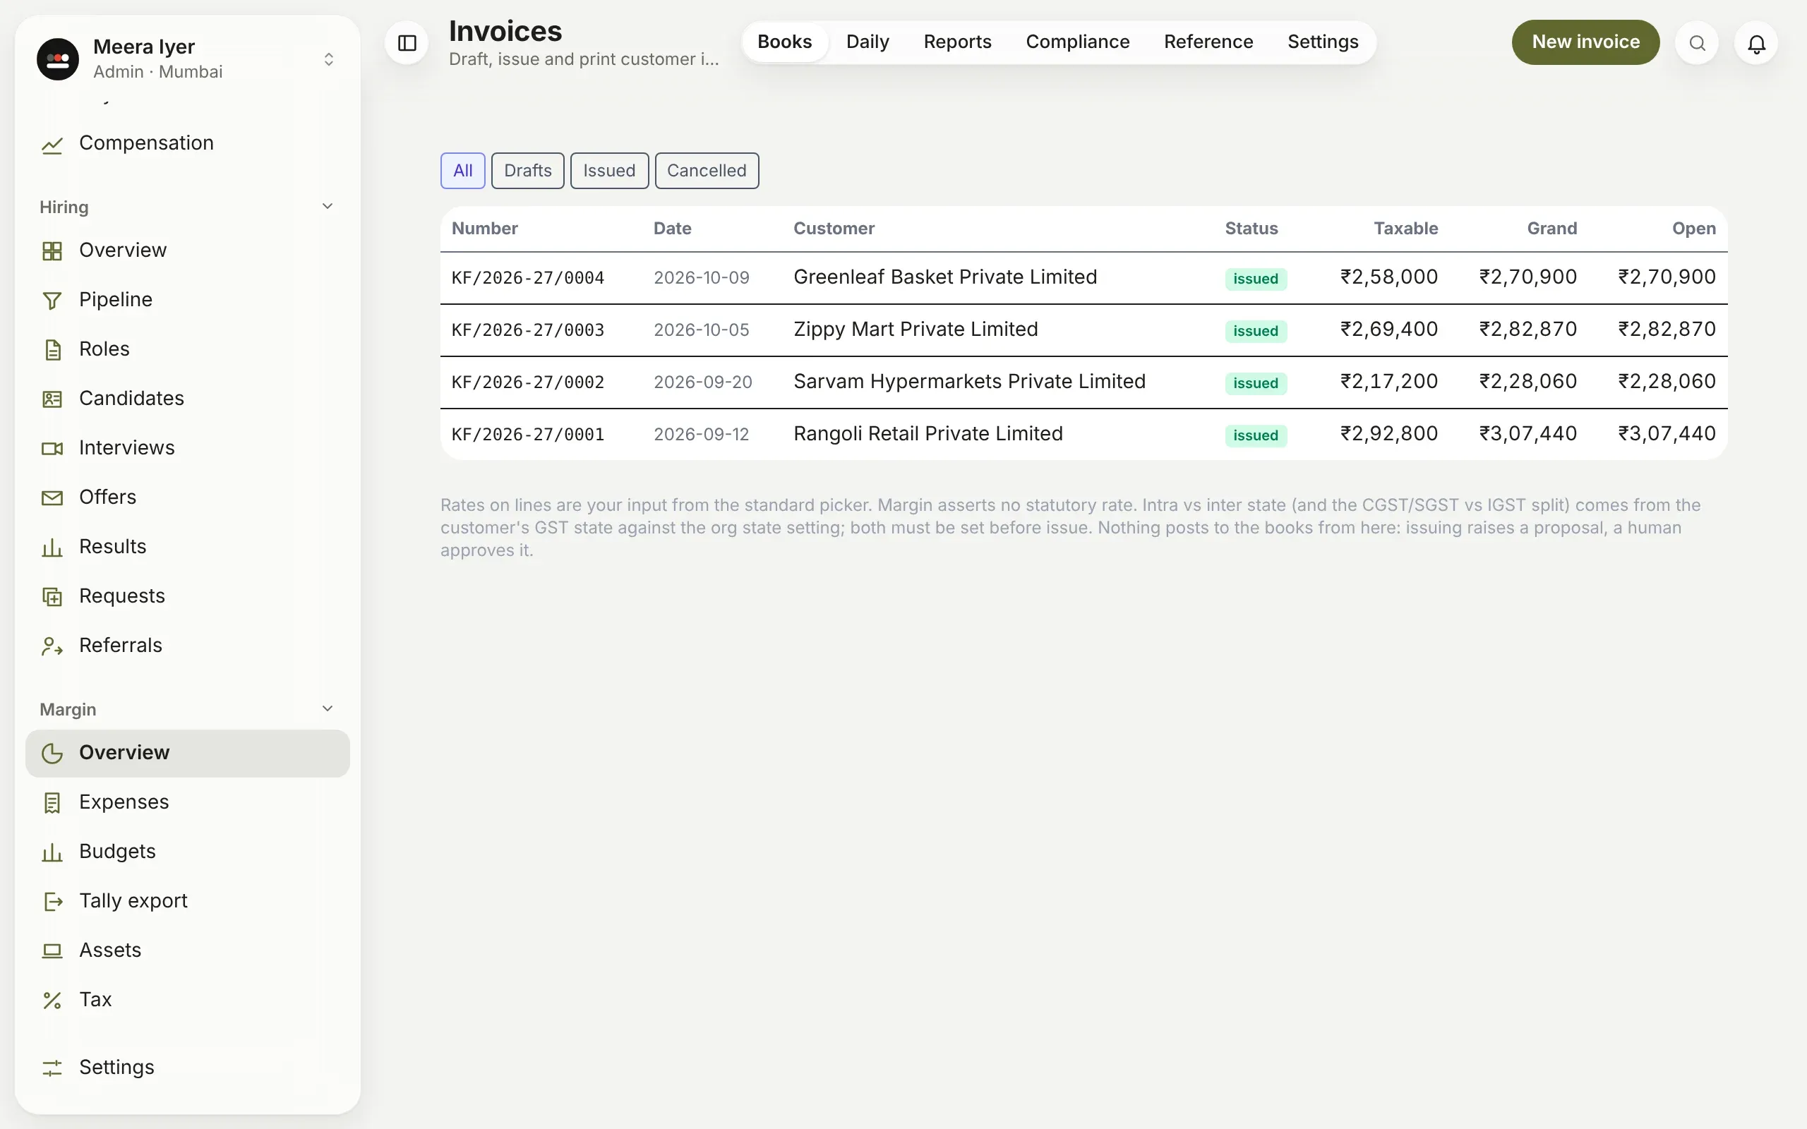Click the Candidates ID card icon

click(x=52, y=399)
